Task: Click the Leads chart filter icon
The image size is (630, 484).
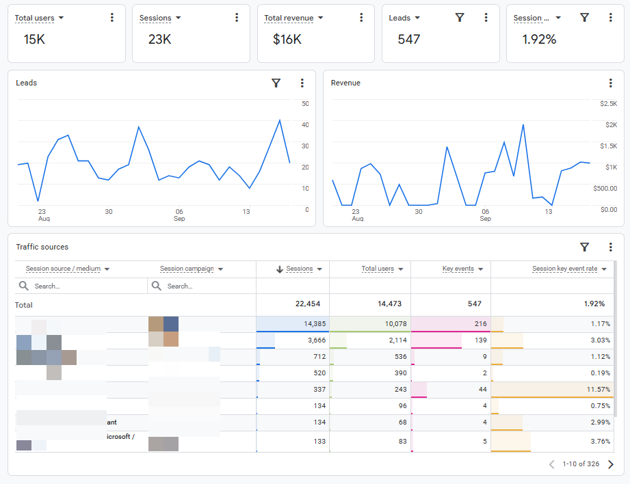Action: pos(276,83)
